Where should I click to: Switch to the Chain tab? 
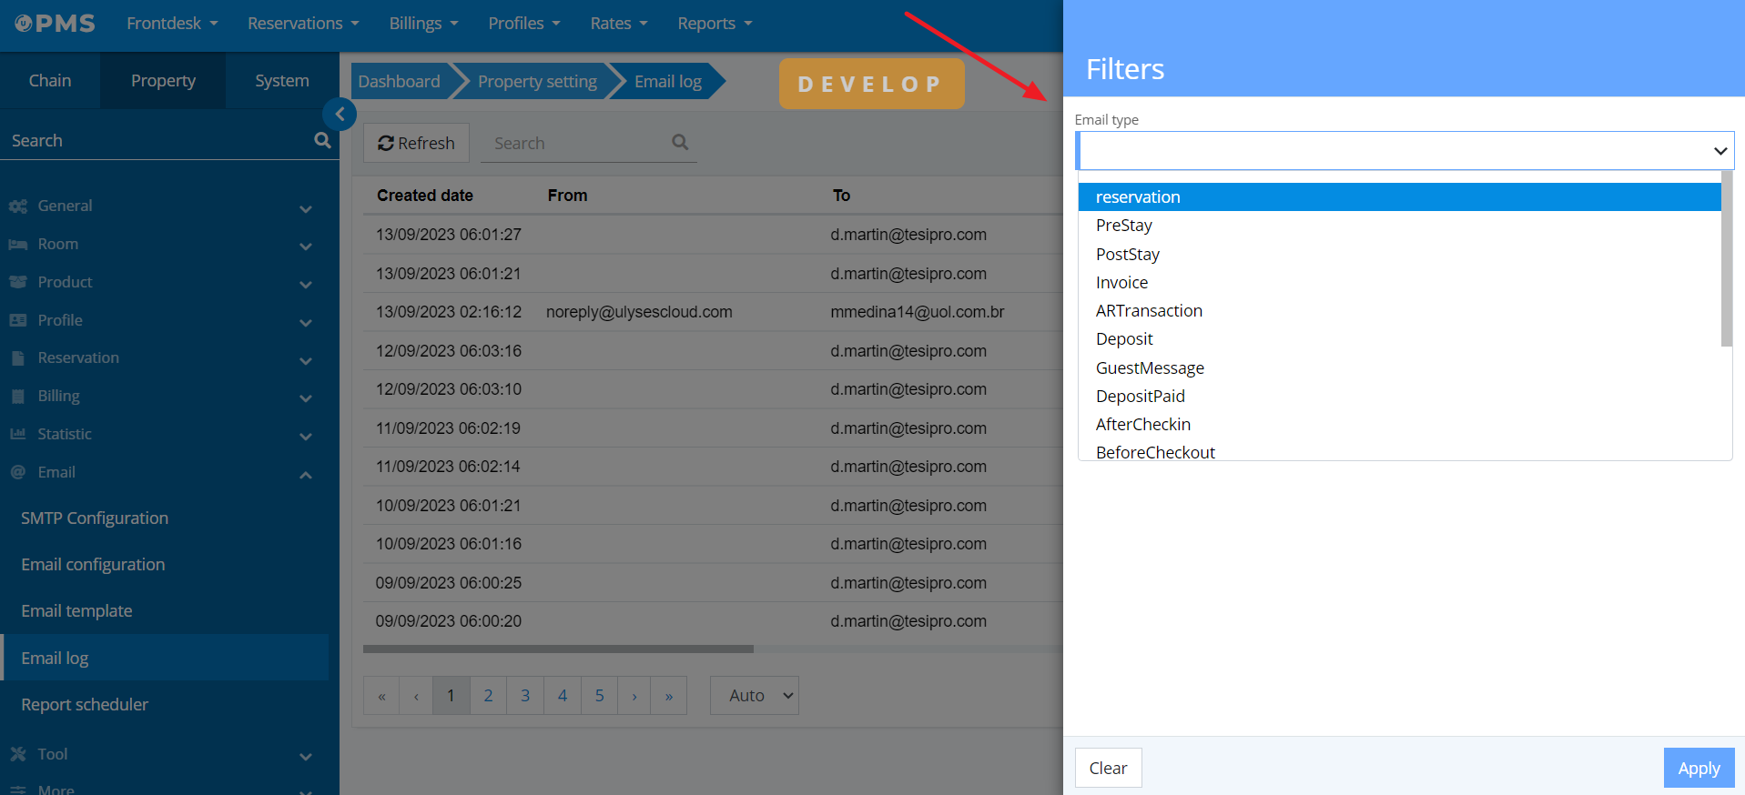coord(50,81)
